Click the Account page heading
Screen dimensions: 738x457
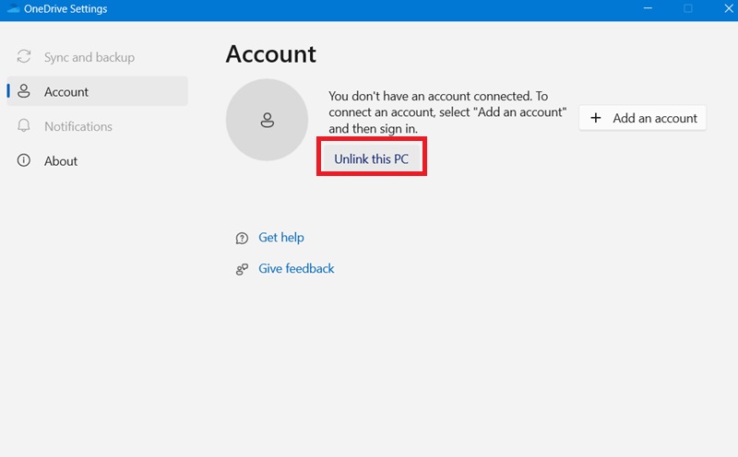270,54
